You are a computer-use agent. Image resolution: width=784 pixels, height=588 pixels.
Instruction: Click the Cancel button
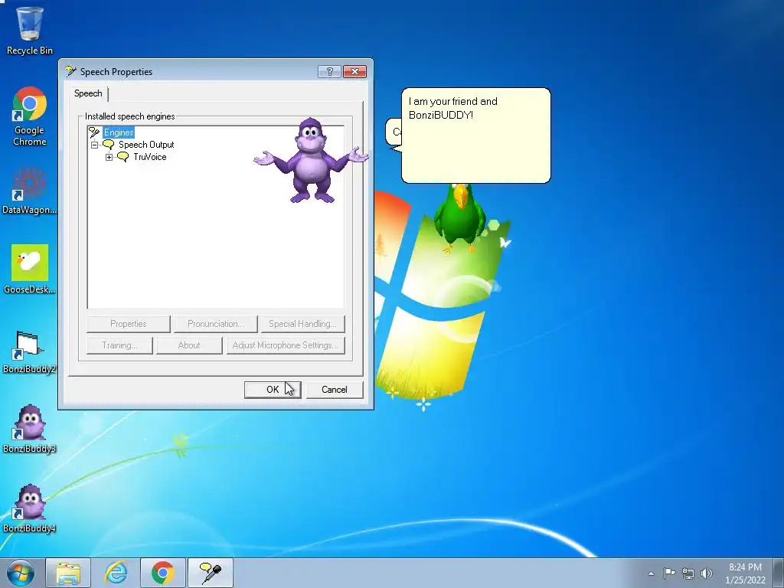[335, 390]
